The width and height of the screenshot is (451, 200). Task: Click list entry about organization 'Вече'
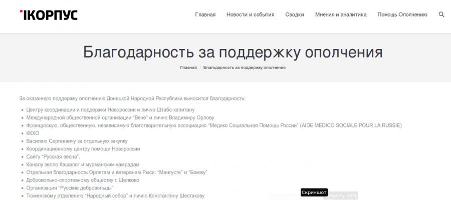[116, 117]
